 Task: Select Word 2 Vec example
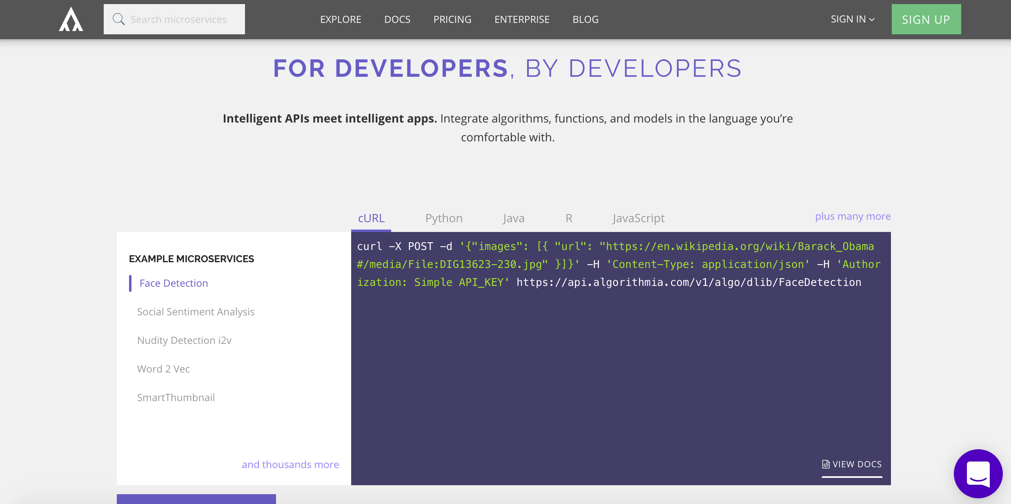163,369
